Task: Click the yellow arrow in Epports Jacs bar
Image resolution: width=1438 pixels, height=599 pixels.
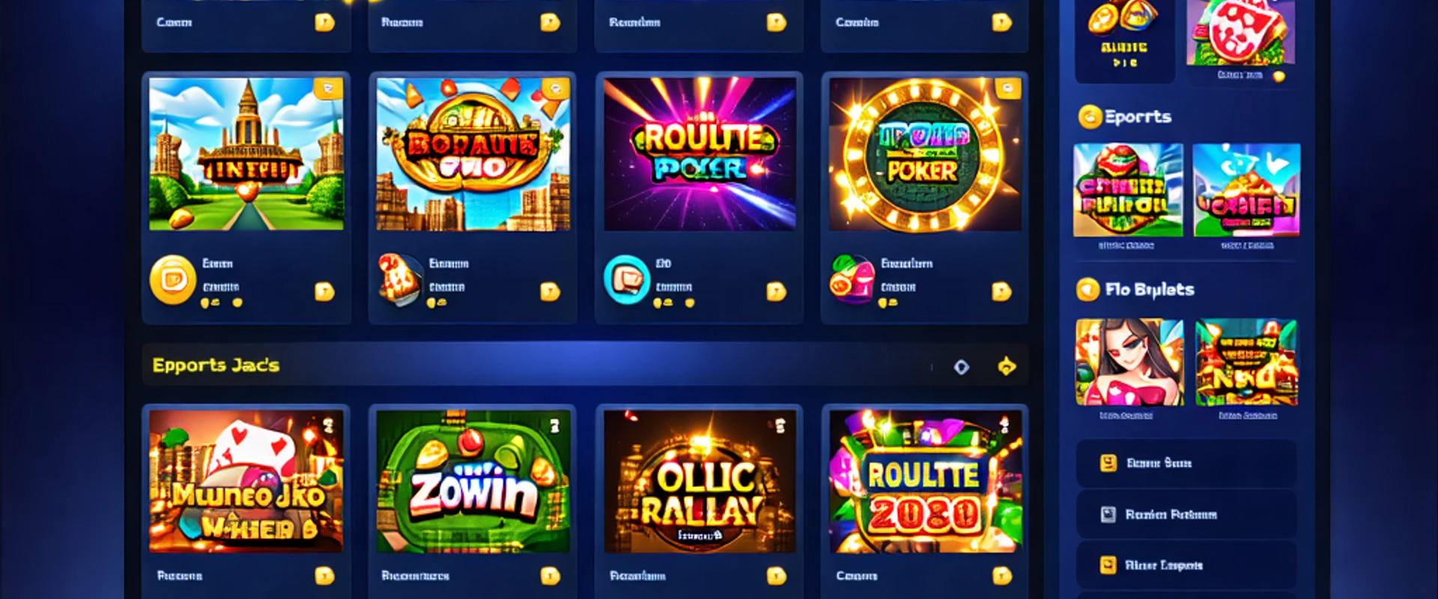Action: click(x=1007, y=365)
